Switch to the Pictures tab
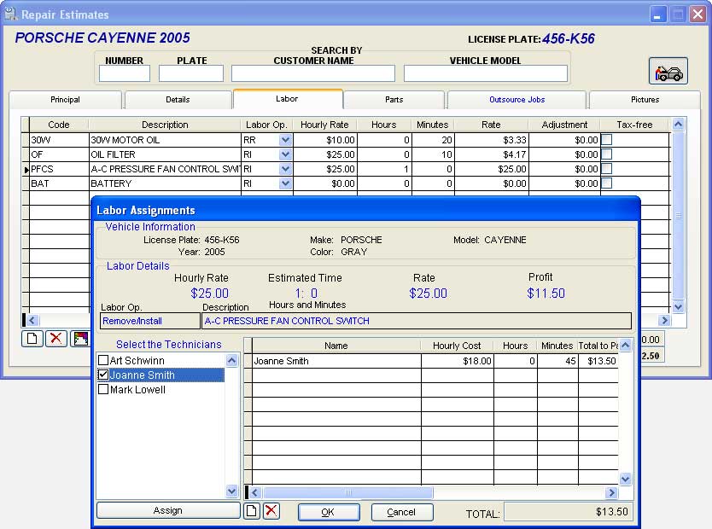Image resolution: width=712 pixels, height=529 pixels. click(645, 100)
